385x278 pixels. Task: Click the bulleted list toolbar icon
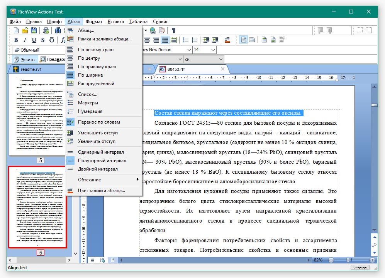pos(186,40)
